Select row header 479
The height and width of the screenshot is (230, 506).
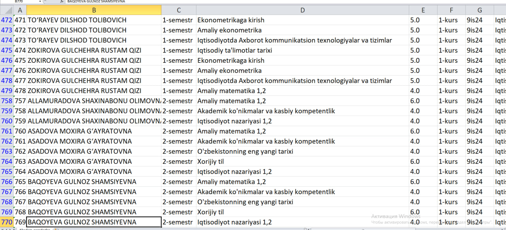[x=6, y=91]
